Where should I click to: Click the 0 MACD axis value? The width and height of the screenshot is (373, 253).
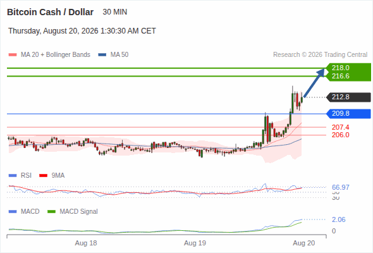coord(334,231)
